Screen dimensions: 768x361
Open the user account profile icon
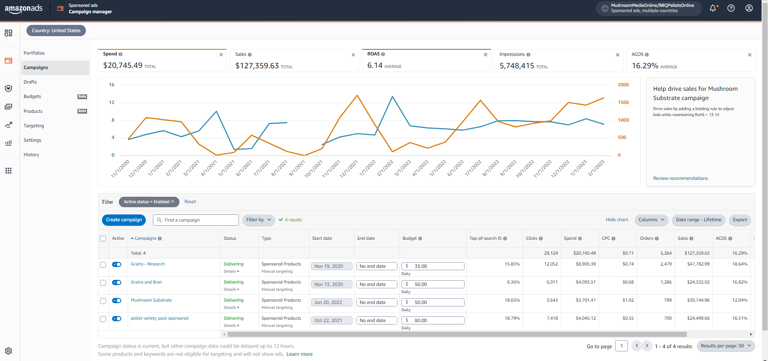point(749,8)
